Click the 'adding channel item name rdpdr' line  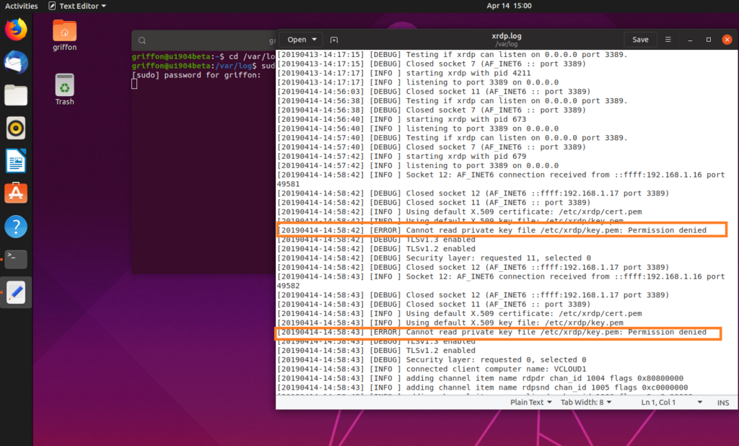(480, 378)
